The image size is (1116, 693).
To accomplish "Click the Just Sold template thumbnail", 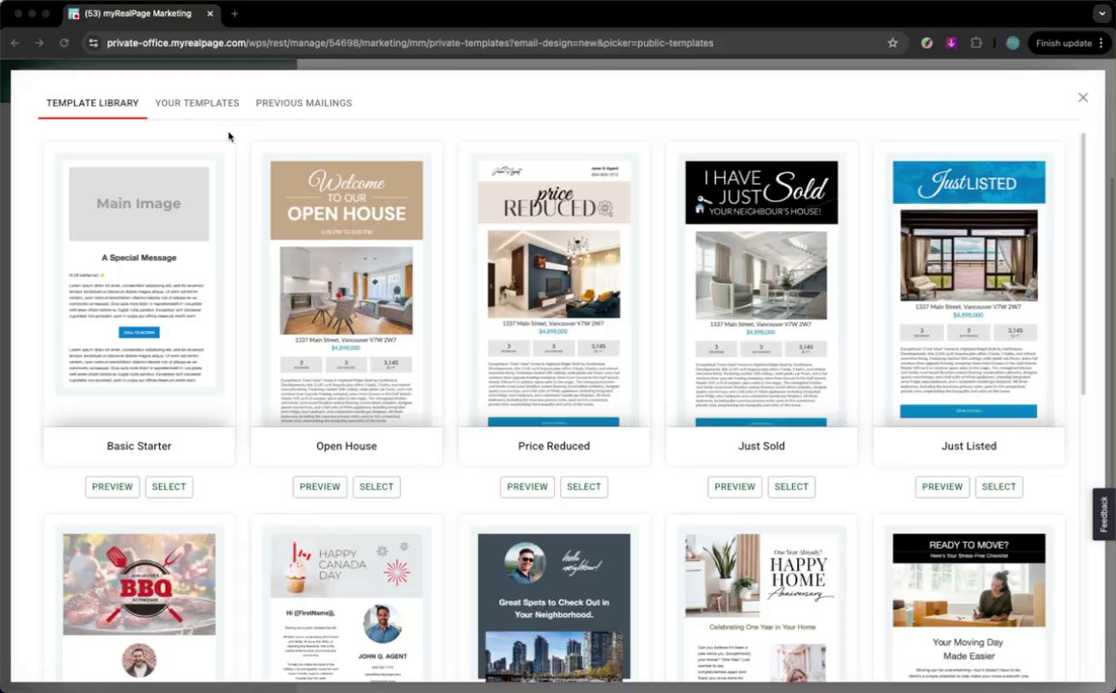I will click(761, 284).
